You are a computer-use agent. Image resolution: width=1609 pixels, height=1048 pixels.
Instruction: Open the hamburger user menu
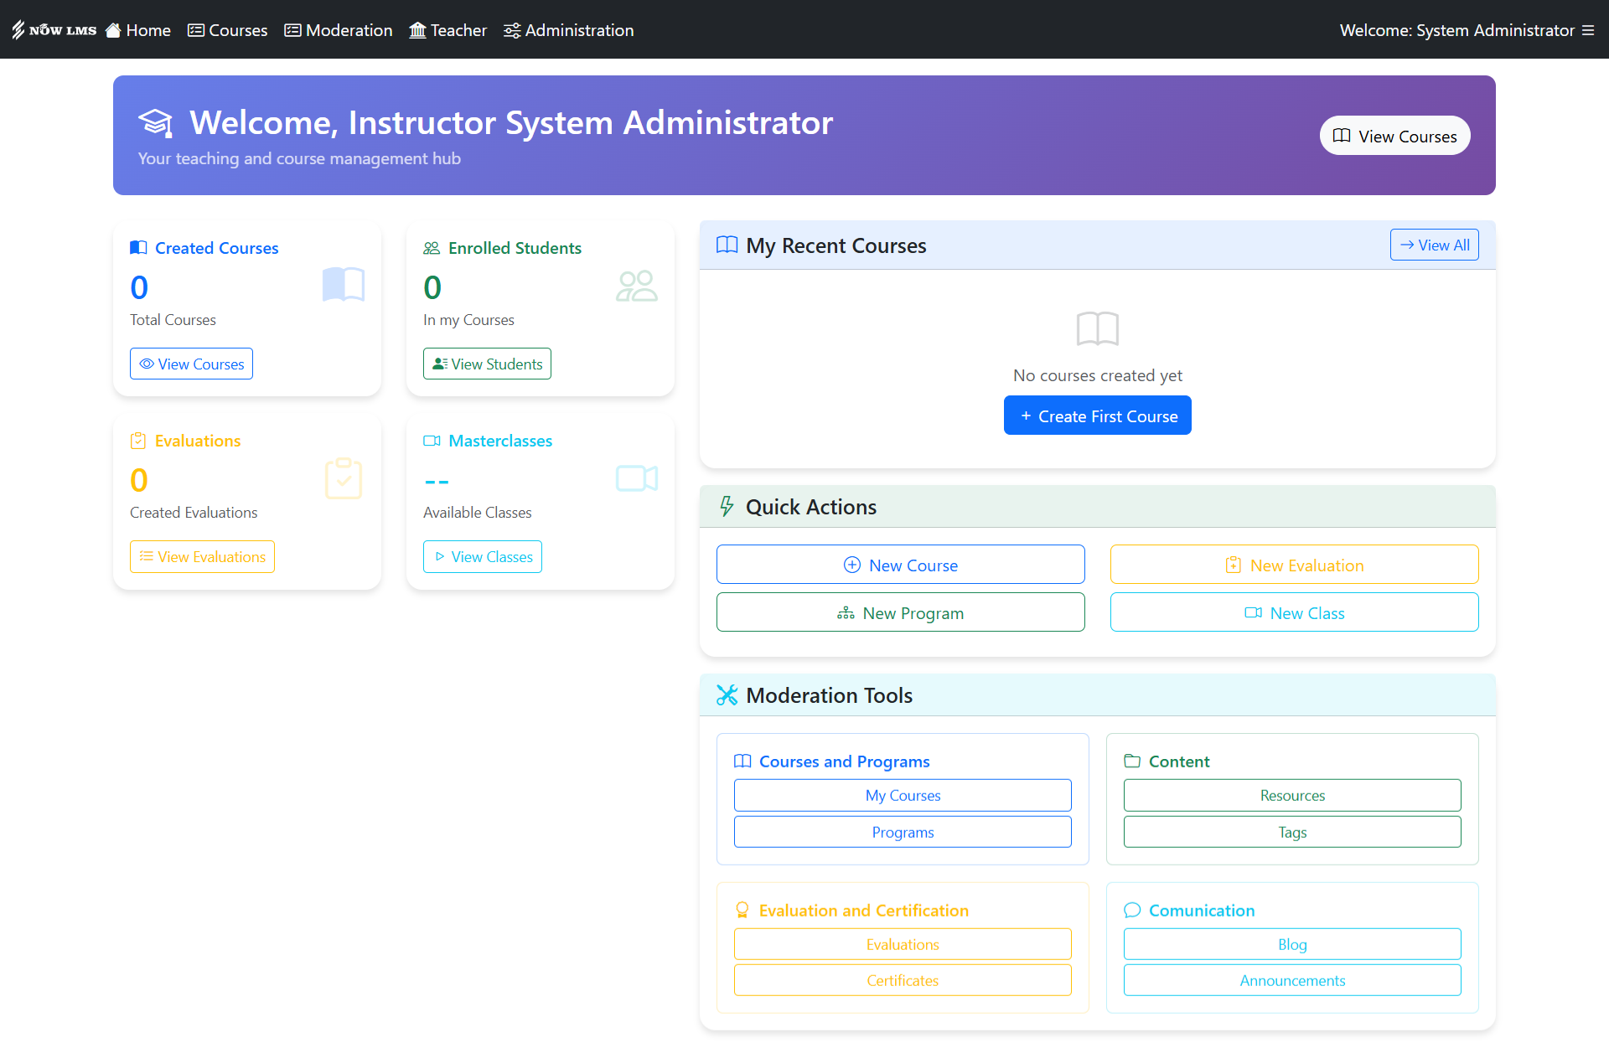point(1588,30)
